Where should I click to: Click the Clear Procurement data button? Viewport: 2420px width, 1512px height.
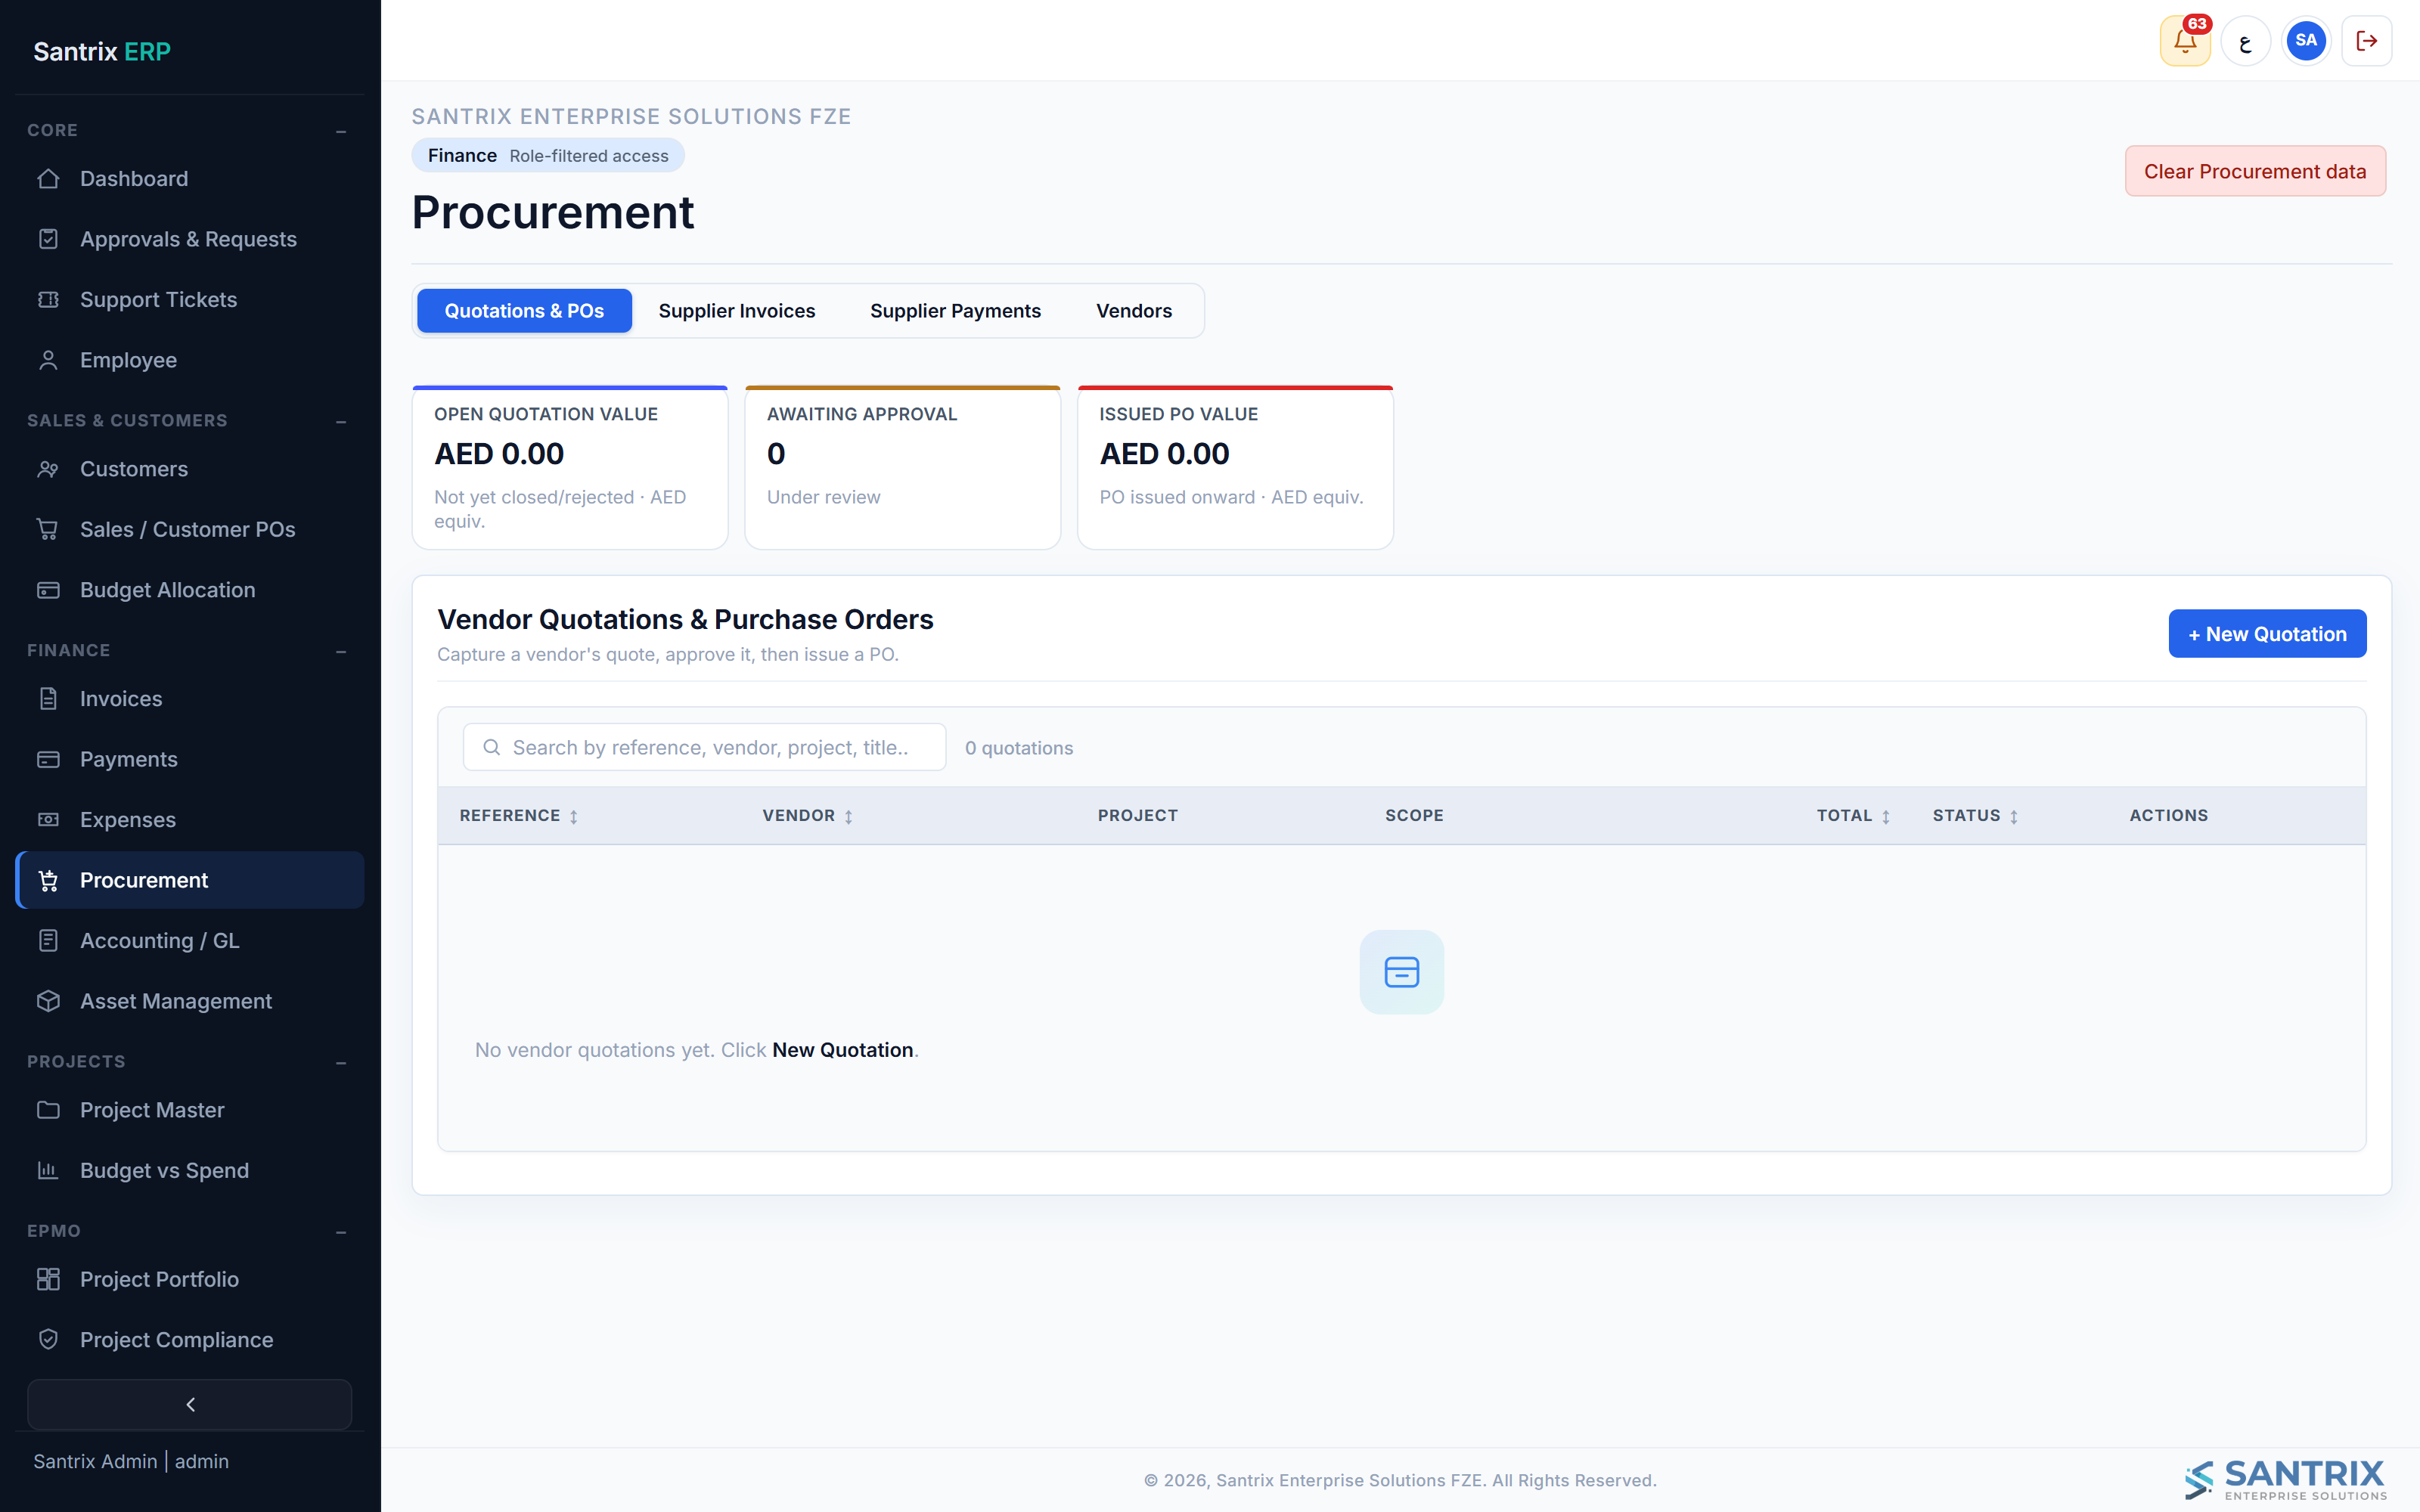click(2255, 171)
